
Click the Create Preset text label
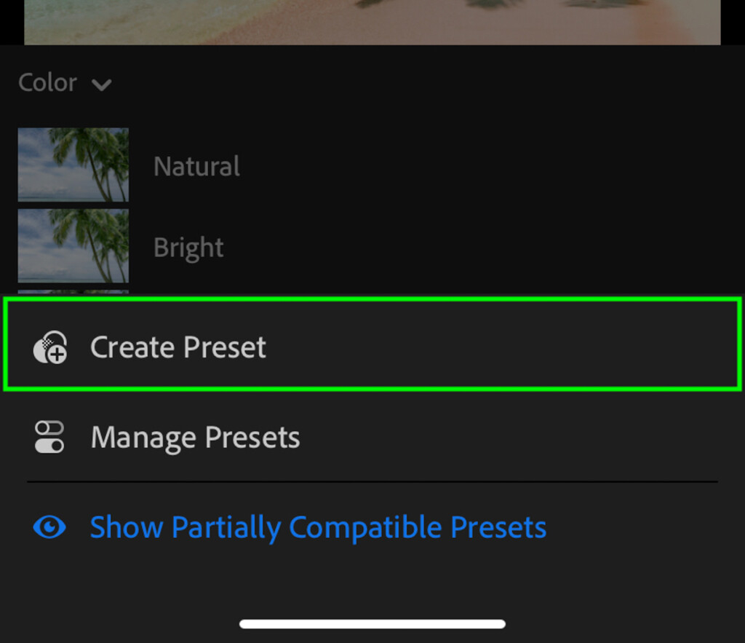(178, 347)
